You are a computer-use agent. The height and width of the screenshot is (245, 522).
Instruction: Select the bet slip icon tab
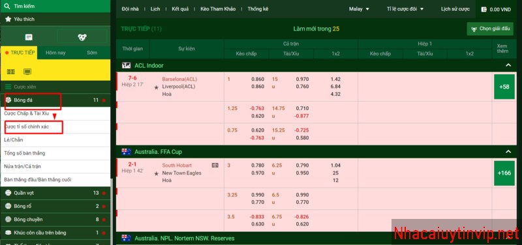pyautogui.click(x=29, y=37)
